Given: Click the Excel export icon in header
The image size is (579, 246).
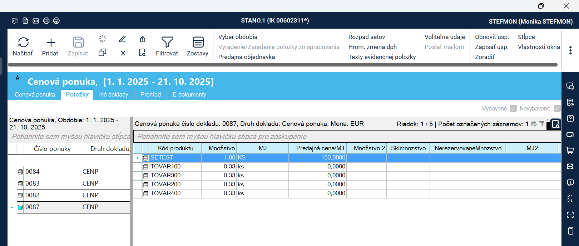Looking at the screenshot, I should point(15,21).
